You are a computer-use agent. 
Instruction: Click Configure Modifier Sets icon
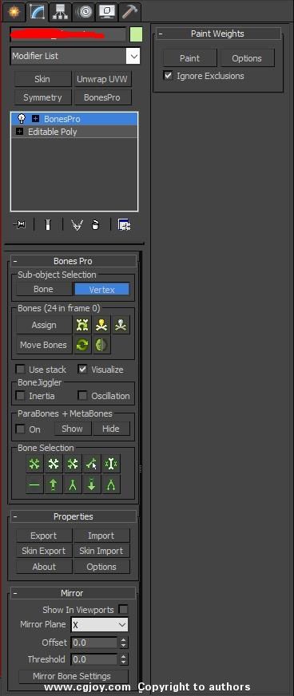[x=124, y=226]
